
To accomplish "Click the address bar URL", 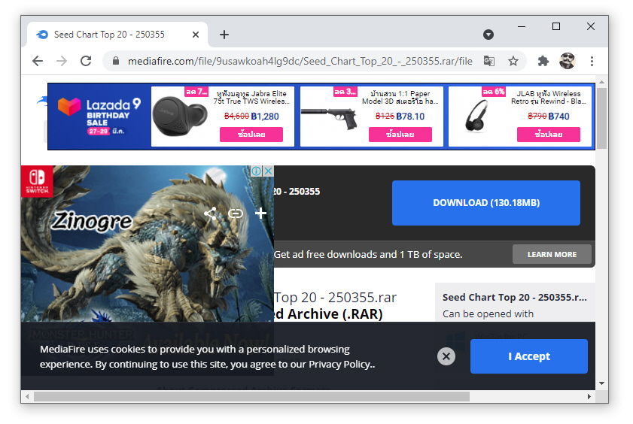I will [x=300, y=61].
